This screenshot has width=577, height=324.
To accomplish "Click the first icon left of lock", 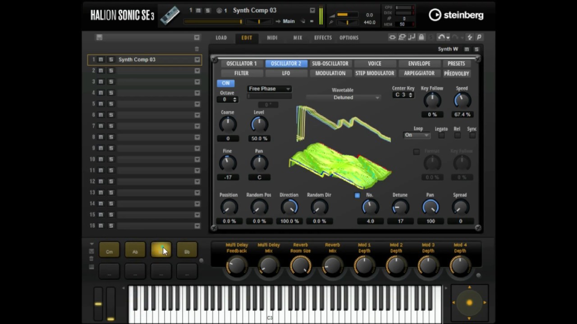I will click(x=392, y=37).
